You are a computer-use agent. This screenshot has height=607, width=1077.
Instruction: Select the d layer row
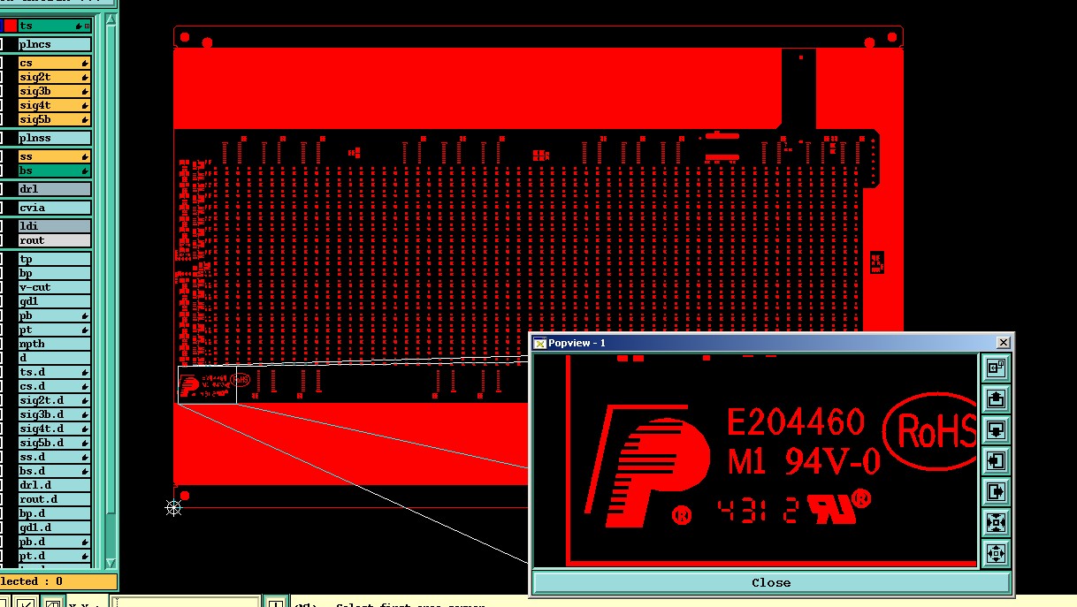coord(55,358)
